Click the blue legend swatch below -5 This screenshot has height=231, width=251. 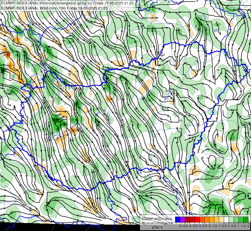click(x=178, y=220)
